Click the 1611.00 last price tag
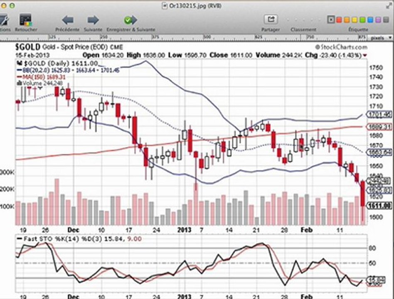The height and width of the screenshot is (299, 394). (x=379, y=206)
